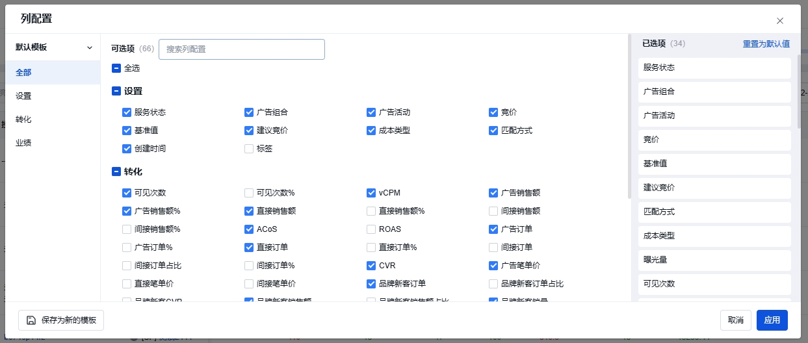Uncheck the 广告组合 checkbox
808x343 pixels.
(249, 112)
